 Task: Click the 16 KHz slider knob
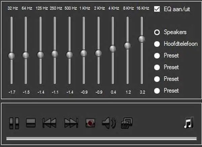tap(142, 39)
